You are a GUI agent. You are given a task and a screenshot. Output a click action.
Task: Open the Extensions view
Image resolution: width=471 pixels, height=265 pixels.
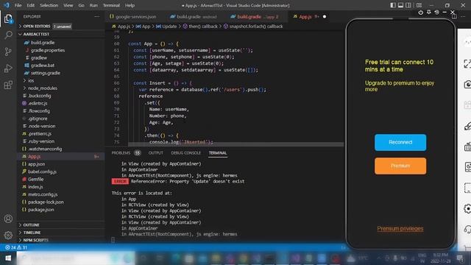pos(8,85)
